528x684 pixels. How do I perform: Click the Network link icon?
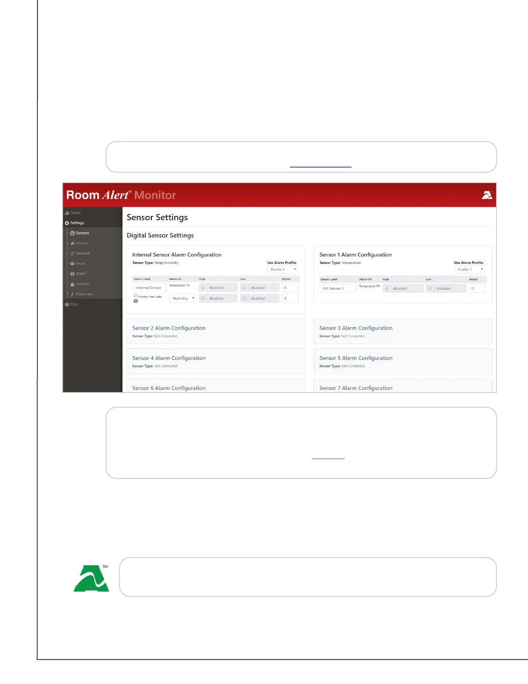tap(72, 253)
